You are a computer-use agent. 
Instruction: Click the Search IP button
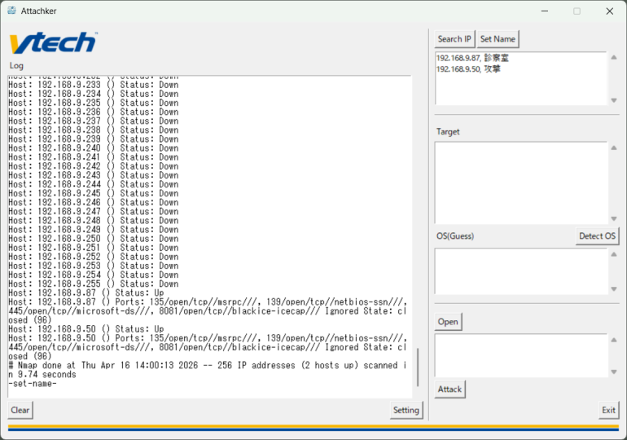pos(454,39)
